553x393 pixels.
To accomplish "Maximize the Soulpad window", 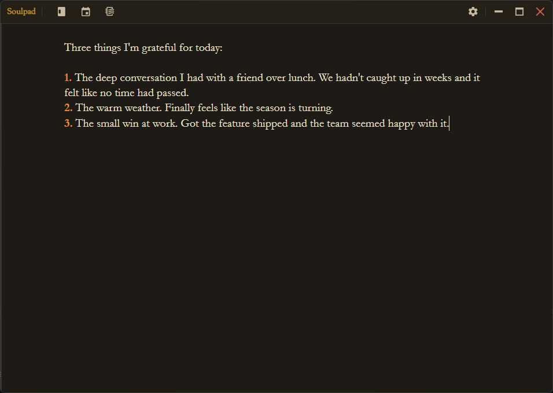I will tap(519, 12).
